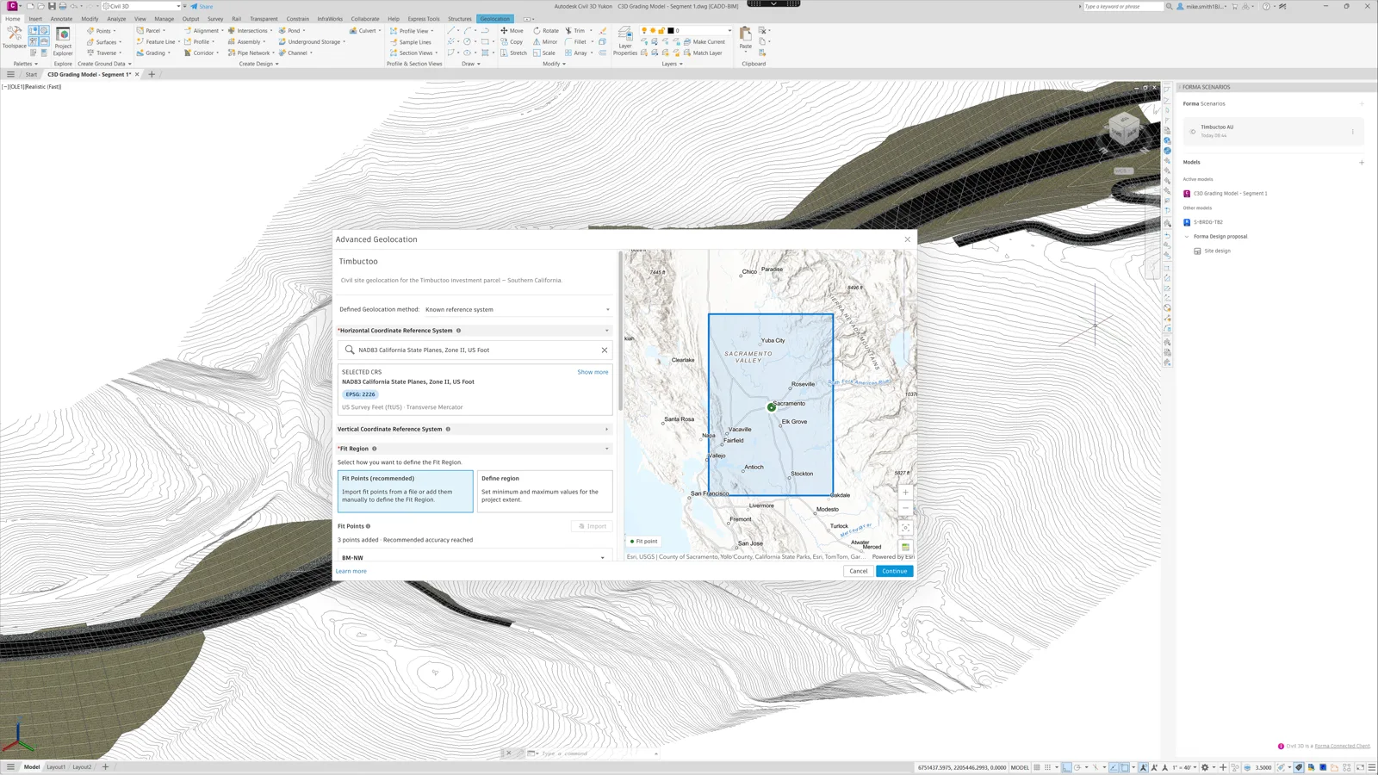1378x775 pixels.
Task: Click the Continue button
Action: [894, 571]
